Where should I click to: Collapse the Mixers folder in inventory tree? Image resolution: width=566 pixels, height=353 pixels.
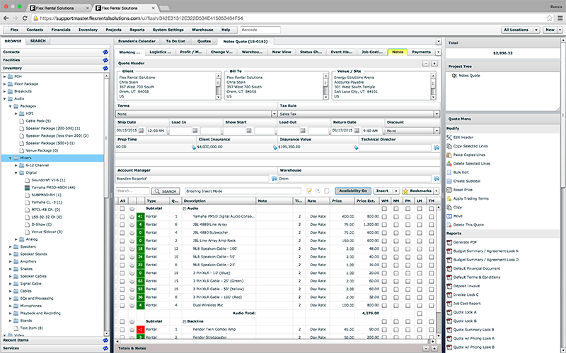10,158
